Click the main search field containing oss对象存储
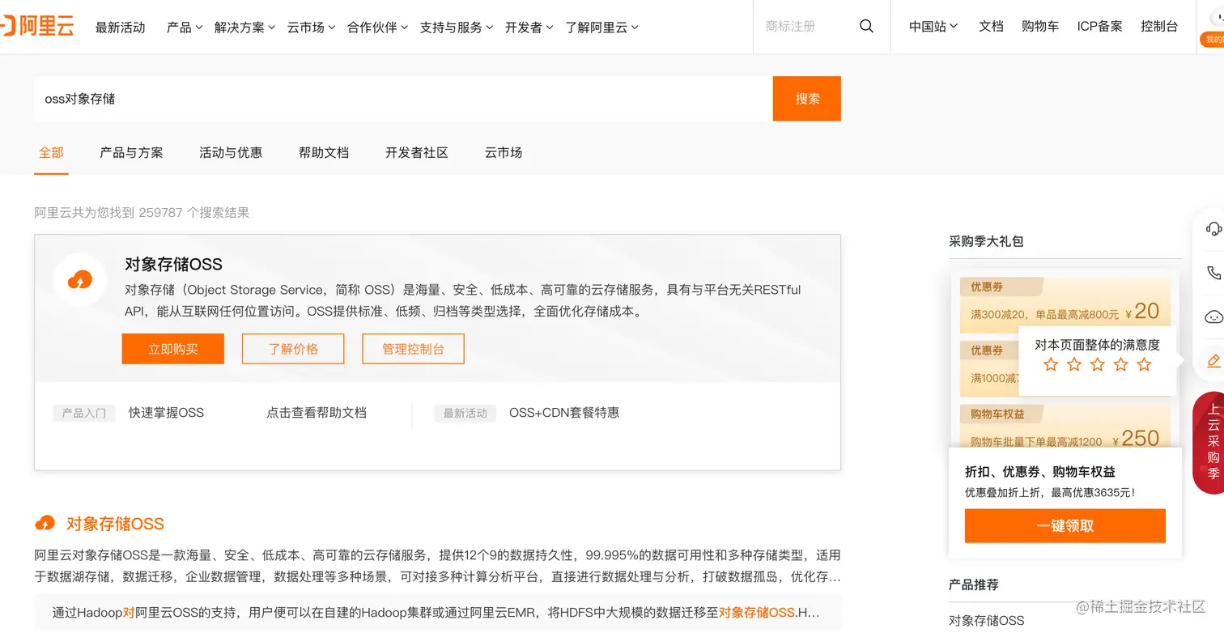Image resolution: width=1224 pixels, height=633 pixels. point(403,99)
